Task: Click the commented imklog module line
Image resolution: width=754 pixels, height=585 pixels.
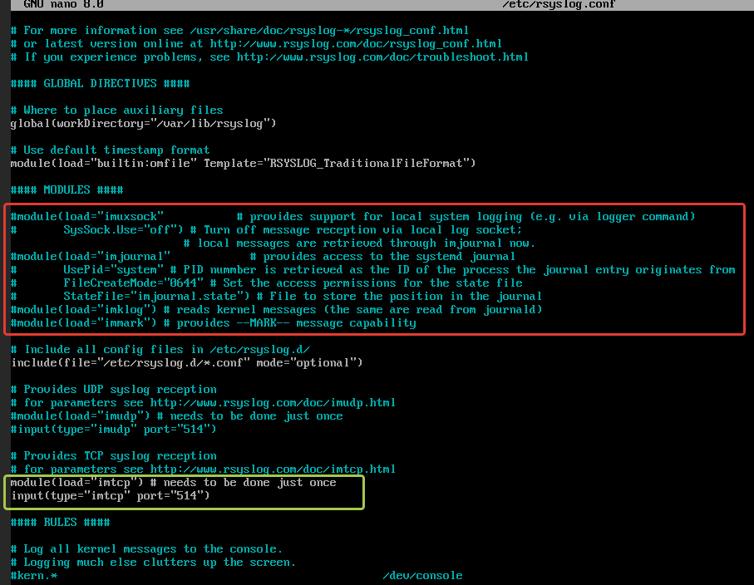Action: click(276, 310)
